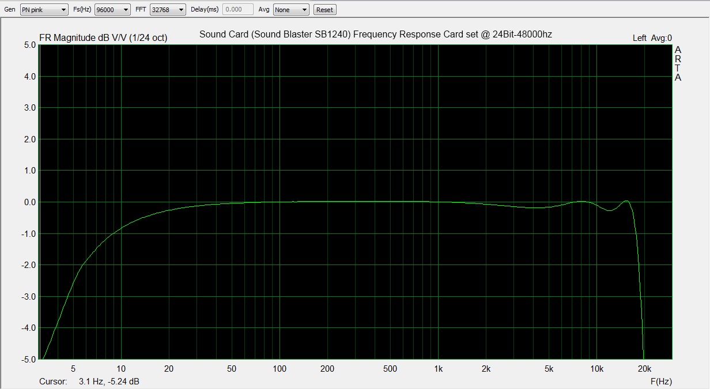The height and width of the screenshot is (389, 710).
Task: Click the ARTA vertical label
Action: coord(678,63)
